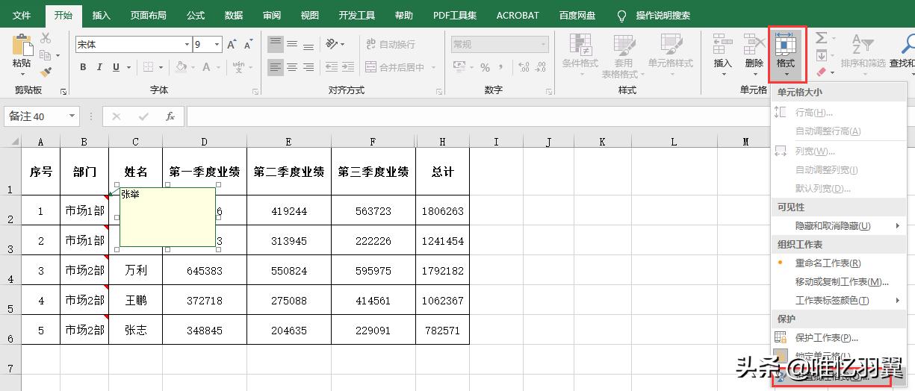The height and width of the screenshot is (391, 915).
Task: Switch to the 公式 ribbon tab
Action: coord(195,15)
